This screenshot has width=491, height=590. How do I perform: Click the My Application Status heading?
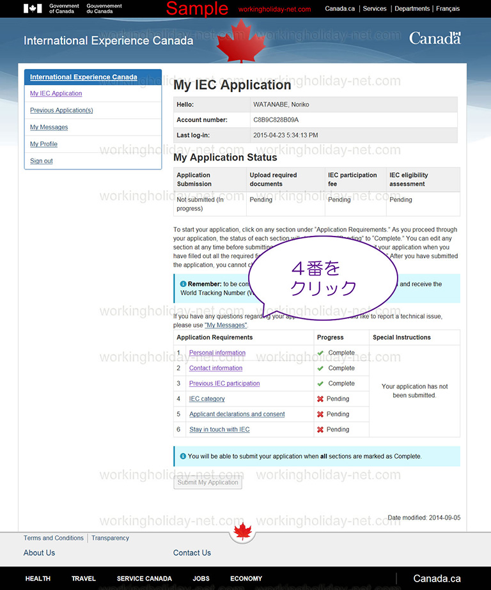coord(225,157)
